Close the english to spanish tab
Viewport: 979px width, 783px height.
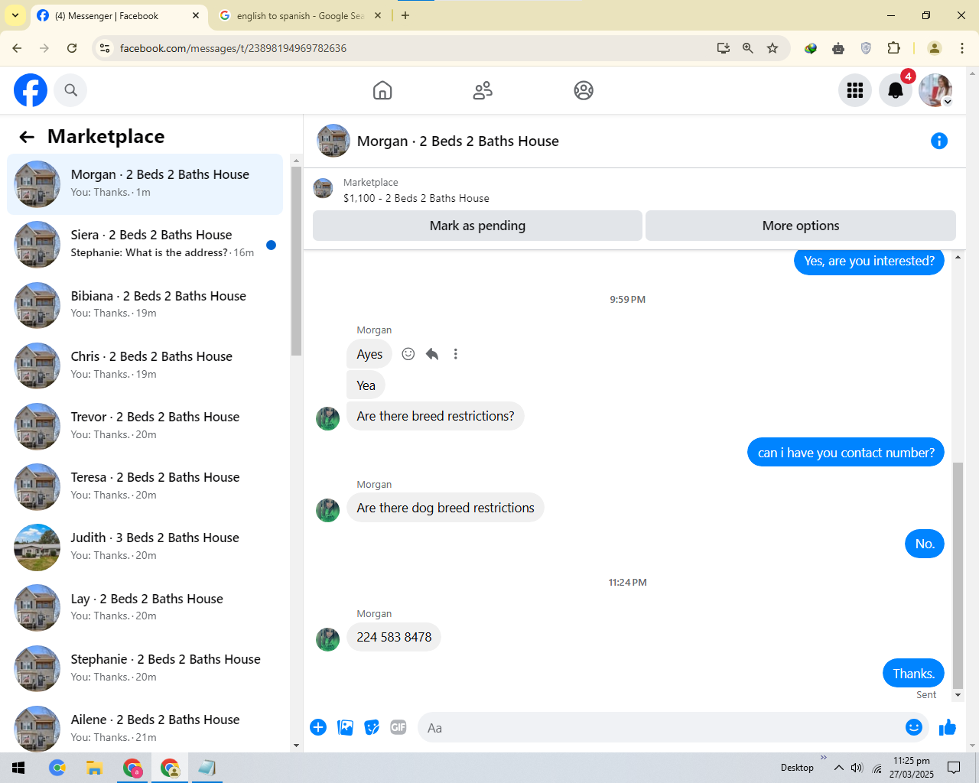pyautogui.click(x=378, y=15)
